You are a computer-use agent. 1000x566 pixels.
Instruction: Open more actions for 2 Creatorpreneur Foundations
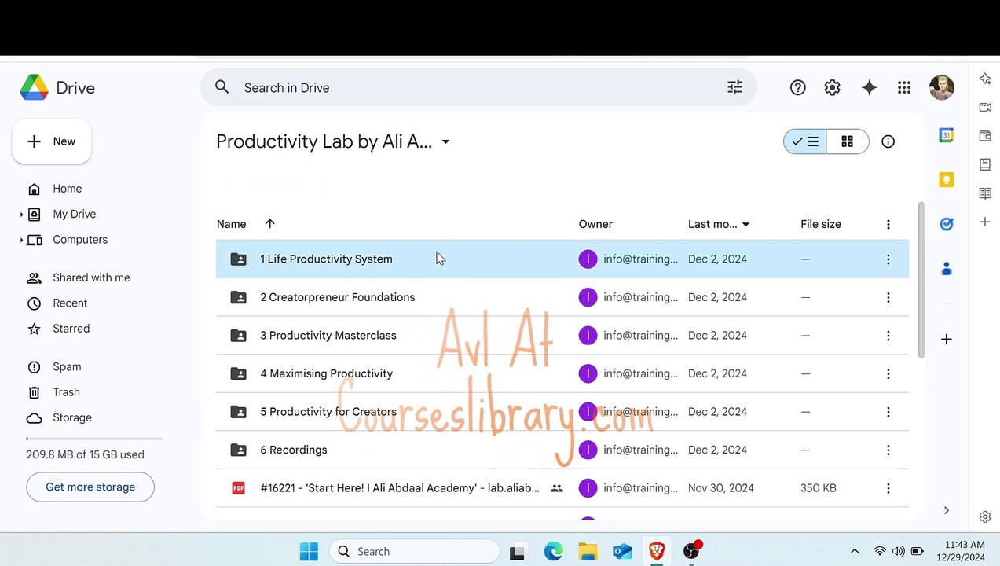tap(888, 297)
